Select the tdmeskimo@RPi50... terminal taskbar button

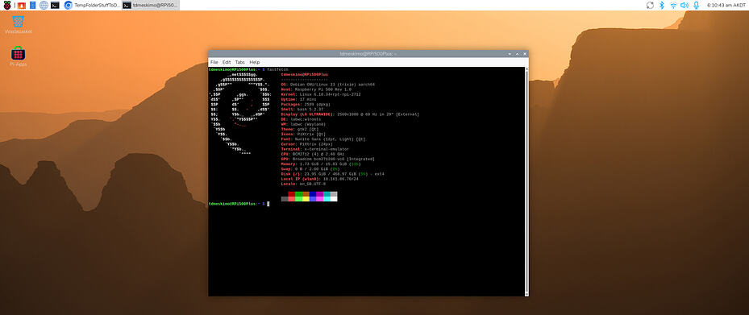(151, 6)
